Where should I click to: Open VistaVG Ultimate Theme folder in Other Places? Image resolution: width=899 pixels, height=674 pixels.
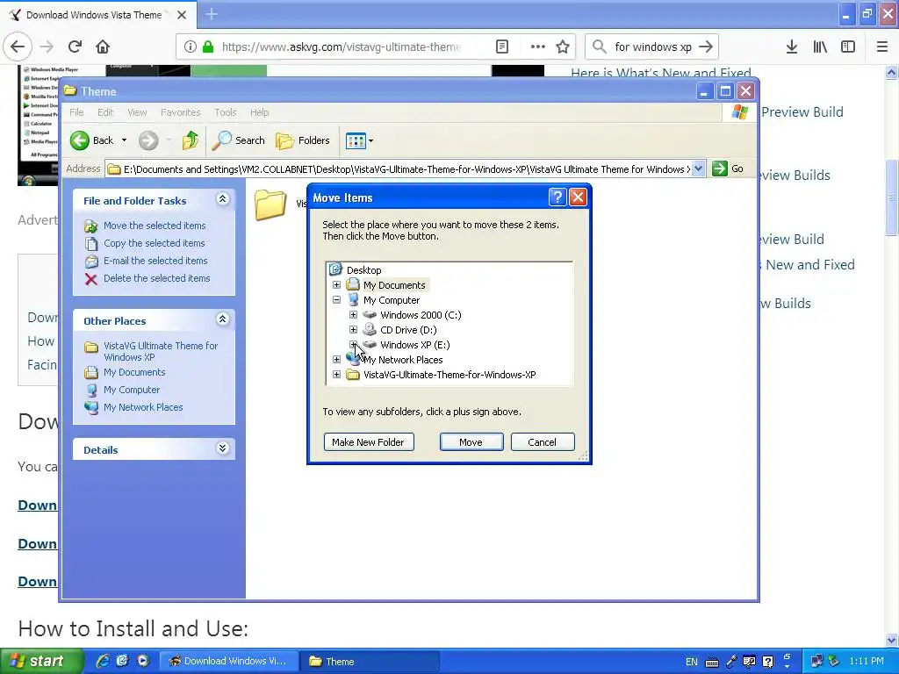tap(161, 351)
